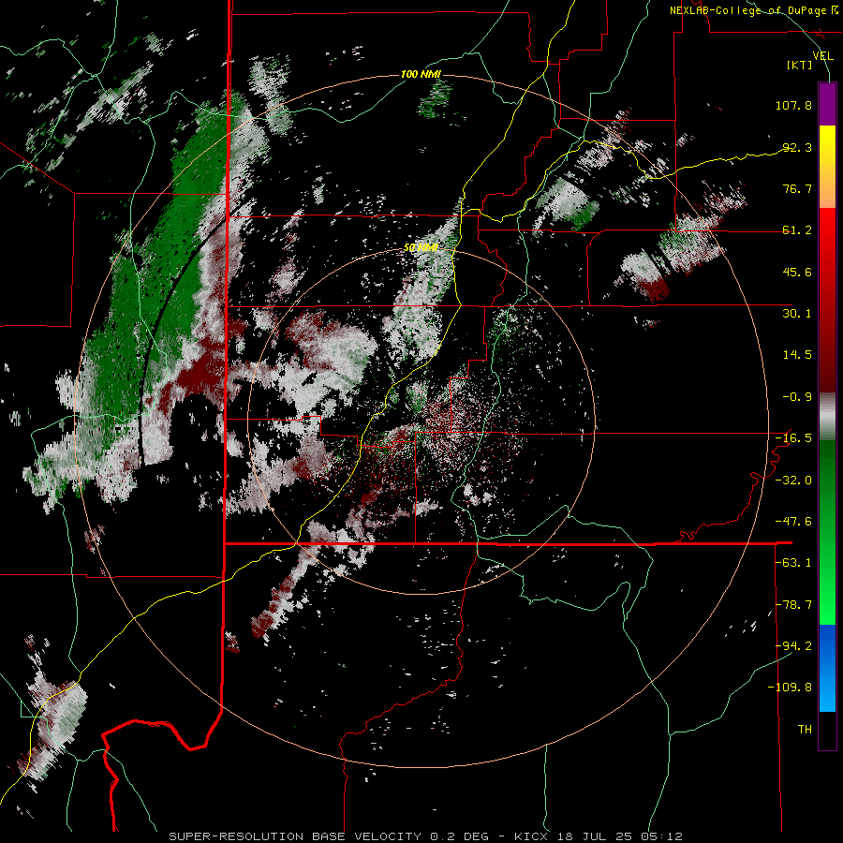Image resolution: width=843 pixels, height=843 pixels.
Task: Click the 45.6 velocity scale value
Action: point(797,272)
